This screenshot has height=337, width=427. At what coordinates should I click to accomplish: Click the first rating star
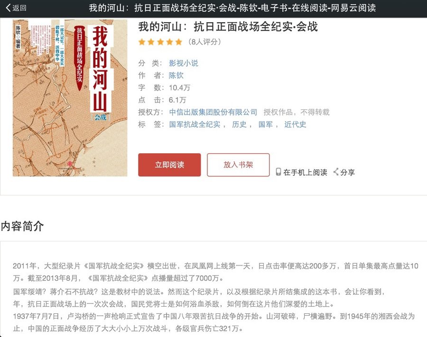pyautogui.click(x=142, y=42)
